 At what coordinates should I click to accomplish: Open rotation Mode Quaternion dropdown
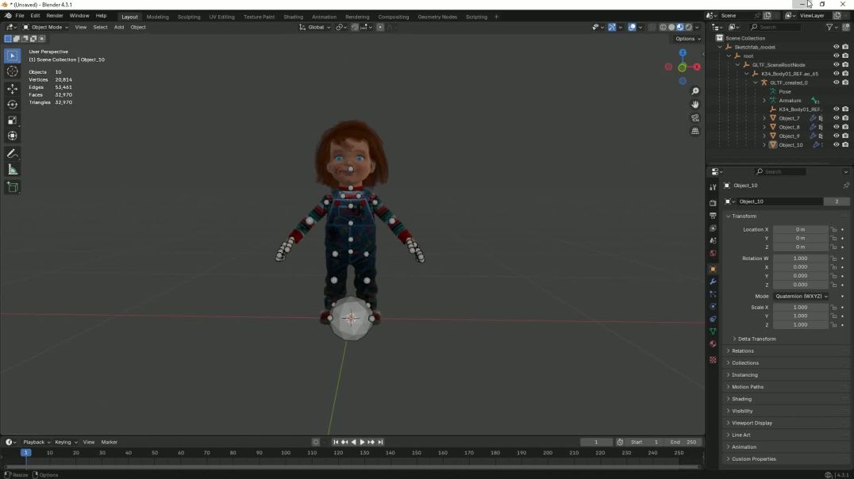point(801,296)
